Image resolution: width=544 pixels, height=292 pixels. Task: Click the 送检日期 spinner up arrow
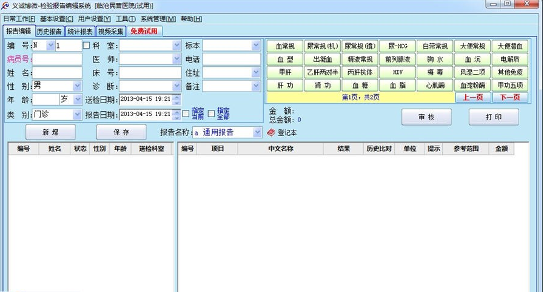tap(176, 96)
